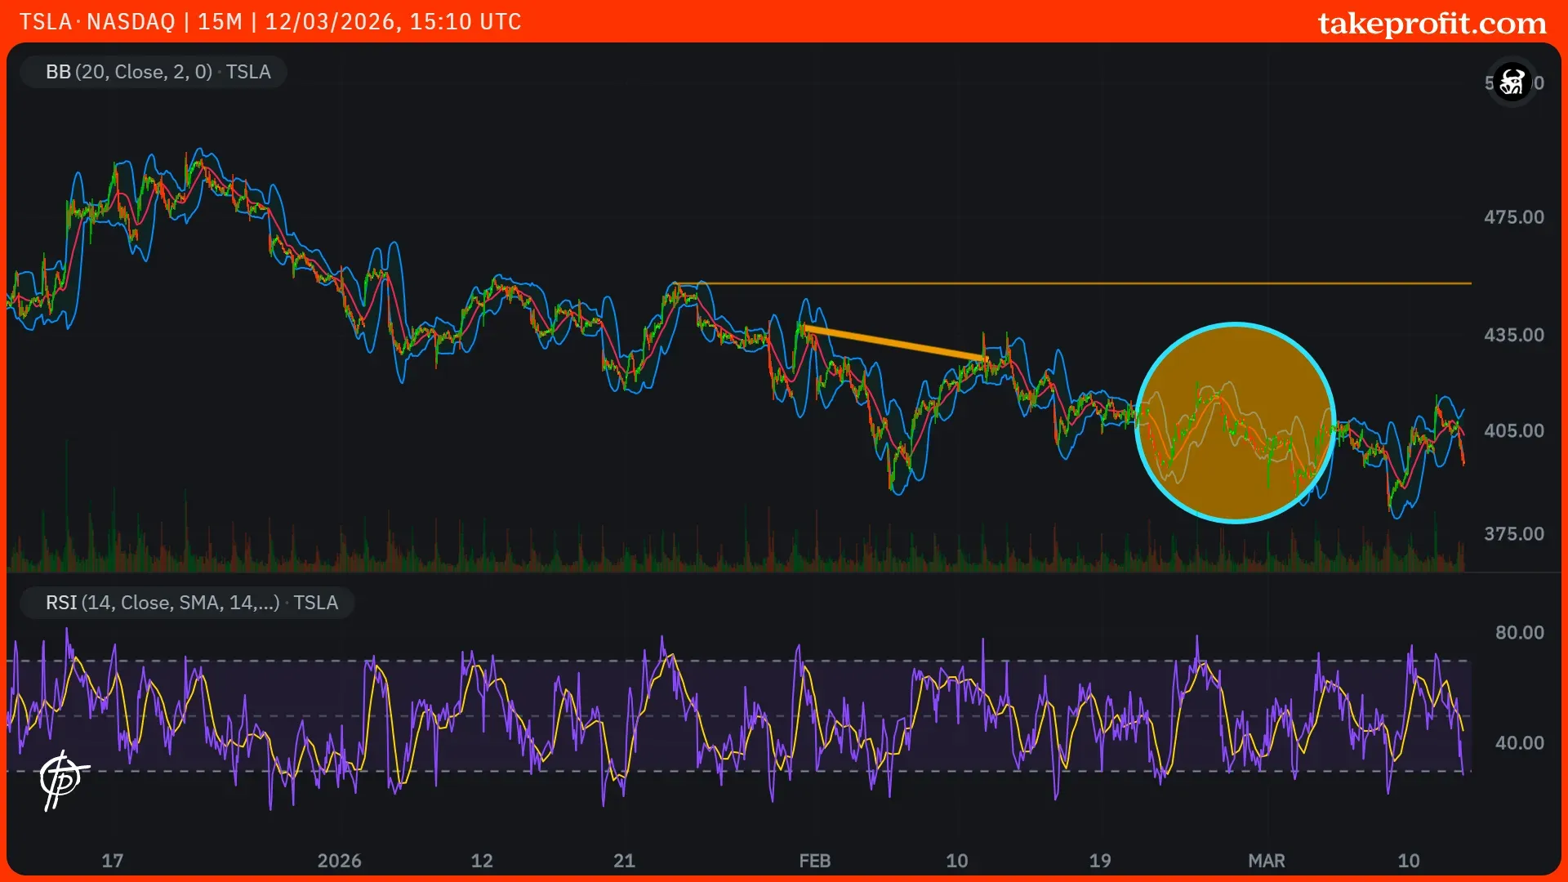Click the RSI 40.00 scale label

point(1519,743)
